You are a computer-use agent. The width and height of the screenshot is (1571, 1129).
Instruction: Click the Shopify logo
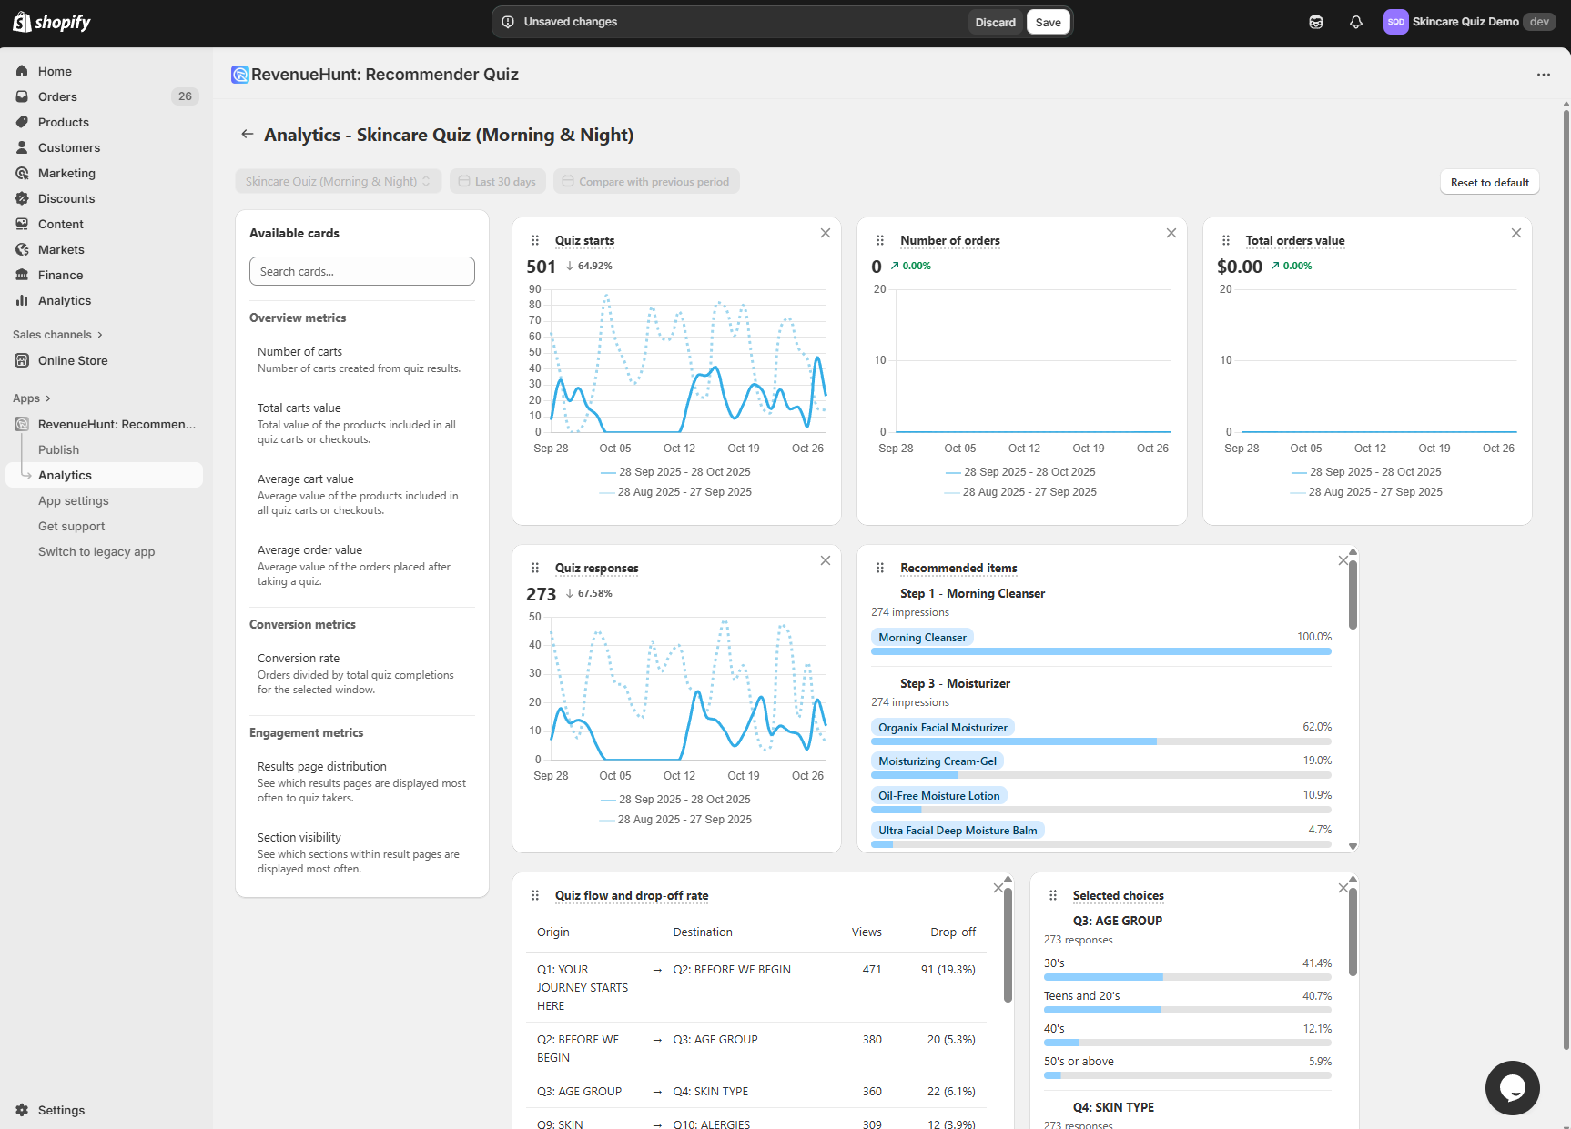tap(50, 21)
